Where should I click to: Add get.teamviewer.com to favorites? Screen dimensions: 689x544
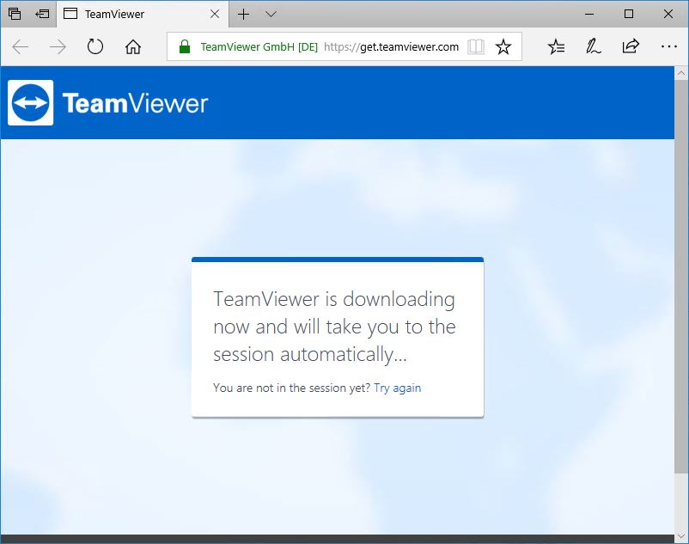[503, 47]
